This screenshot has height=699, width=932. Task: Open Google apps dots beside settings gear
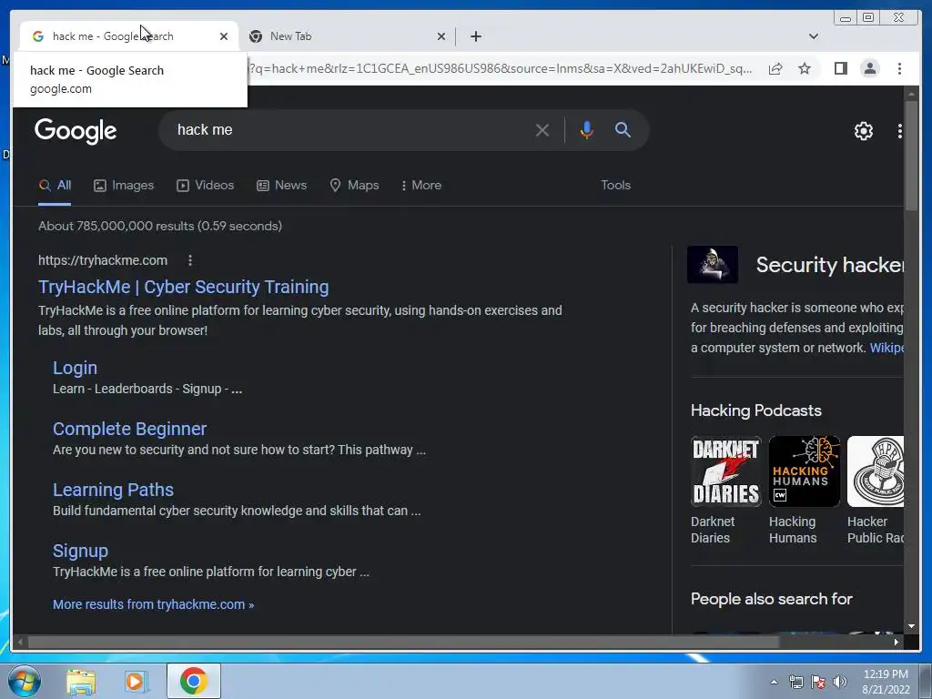pos(900,131)
